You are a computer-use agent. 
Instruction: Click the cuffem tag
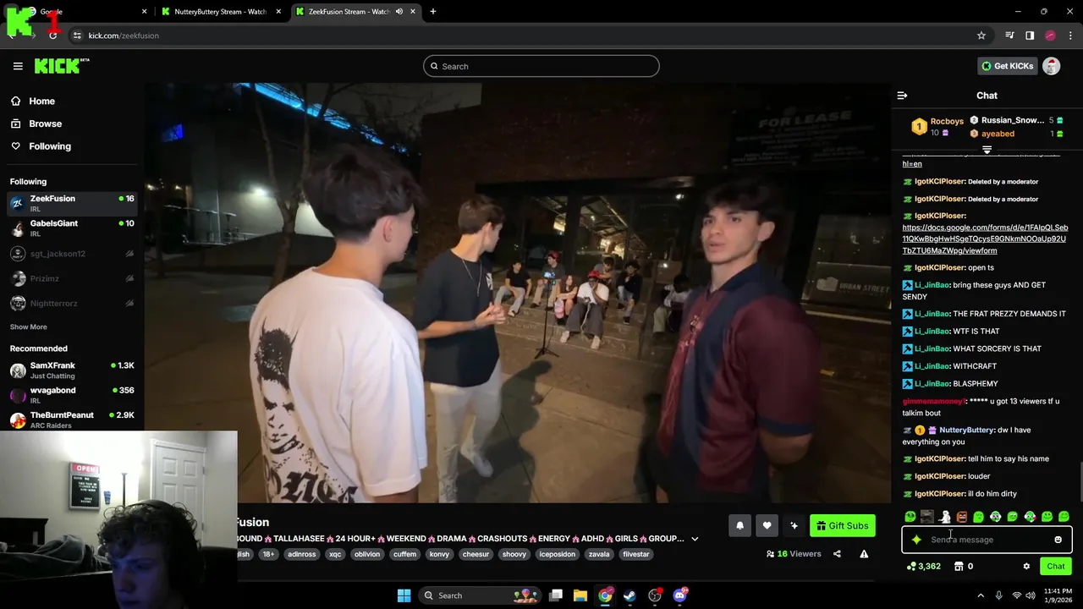click(x=404, y=554)
